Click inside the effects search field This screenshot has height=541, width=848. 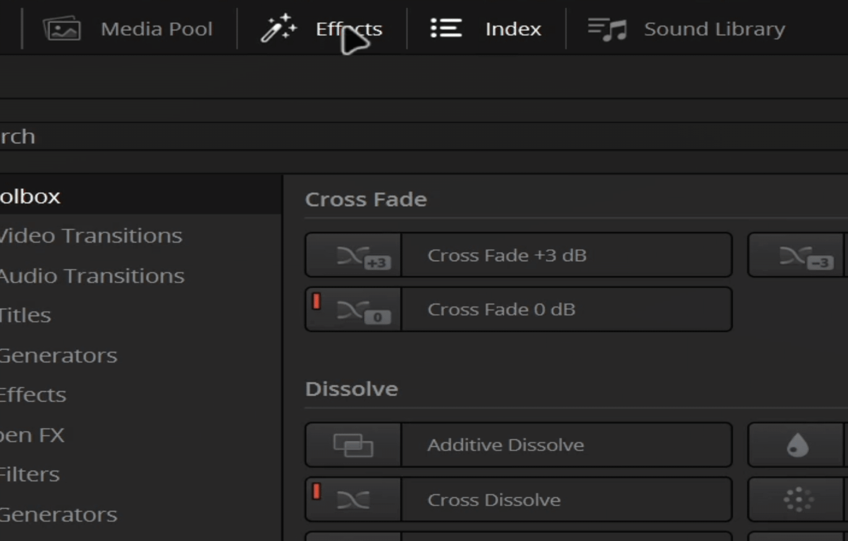pyautogui.click(x=424, y=136)
